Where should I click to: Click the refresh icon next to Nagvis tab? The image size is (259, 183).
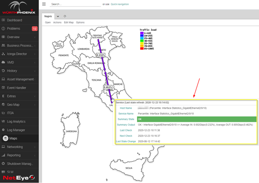point(65,16)
